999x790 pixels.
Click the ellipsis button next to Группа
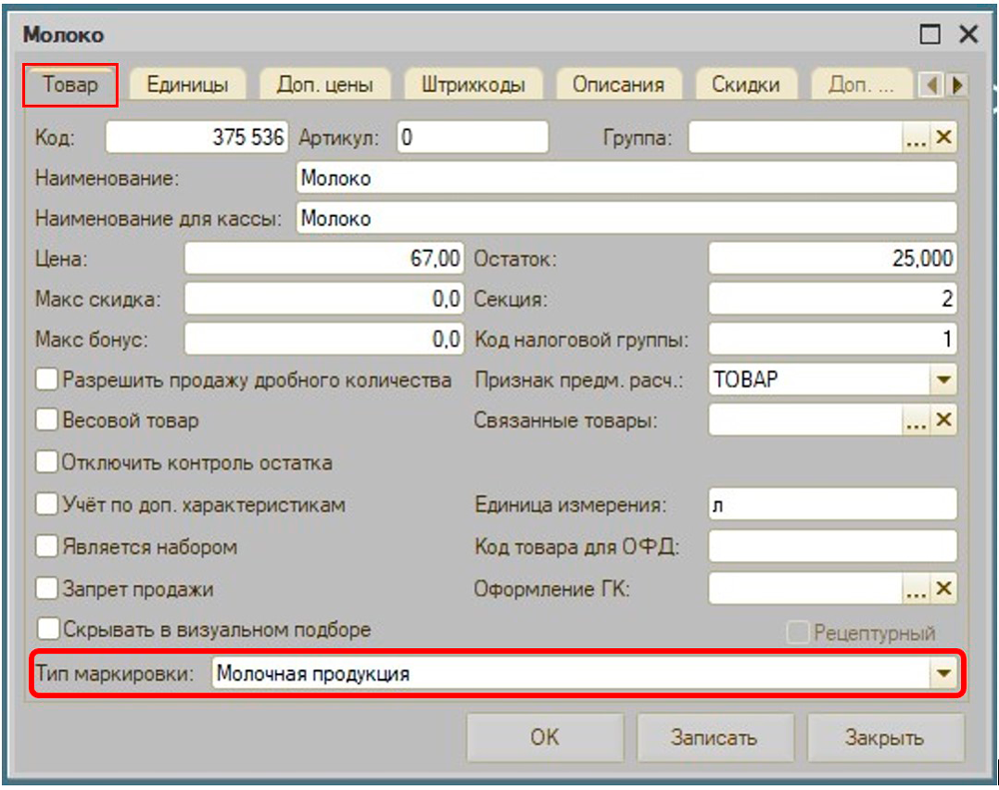point(916,138)
